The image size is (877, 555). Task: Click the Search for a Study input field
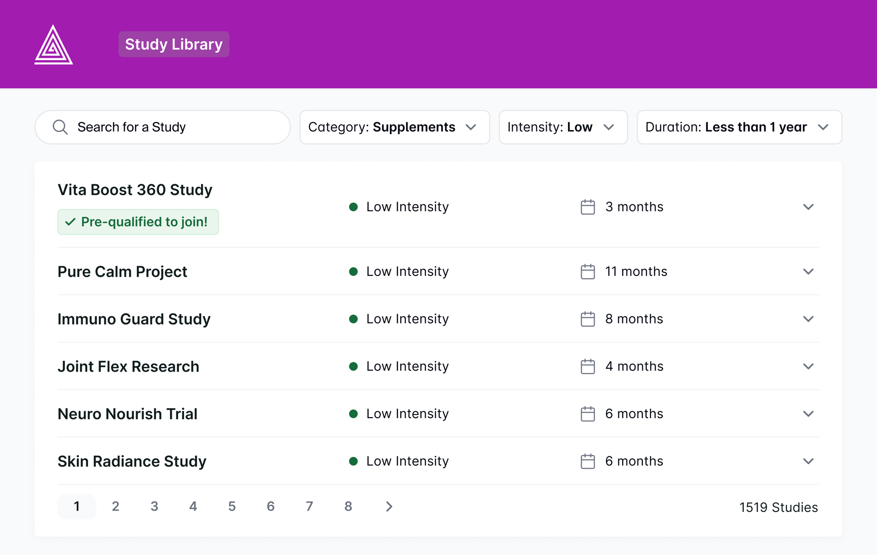(163, 127)
